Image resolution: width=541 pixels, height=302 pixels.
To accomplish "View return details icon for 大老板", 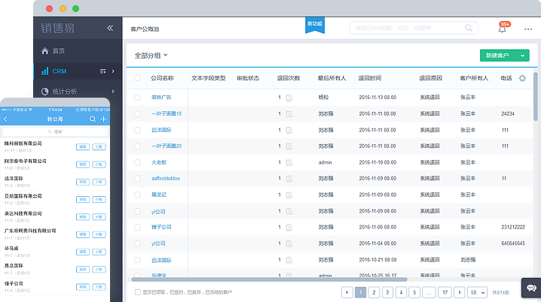I will [x=289, y=163].
